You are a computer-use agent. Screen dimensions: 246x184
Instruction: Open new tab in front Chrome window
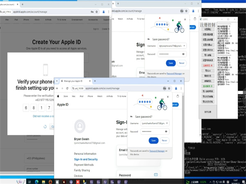[95, 81]
